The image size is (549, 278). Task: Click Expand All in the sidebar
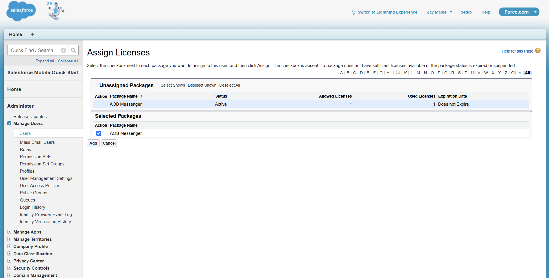(x=45, y=61)
